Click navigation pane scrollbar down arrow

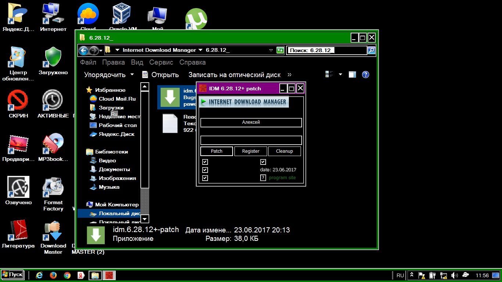click(145, 219)
